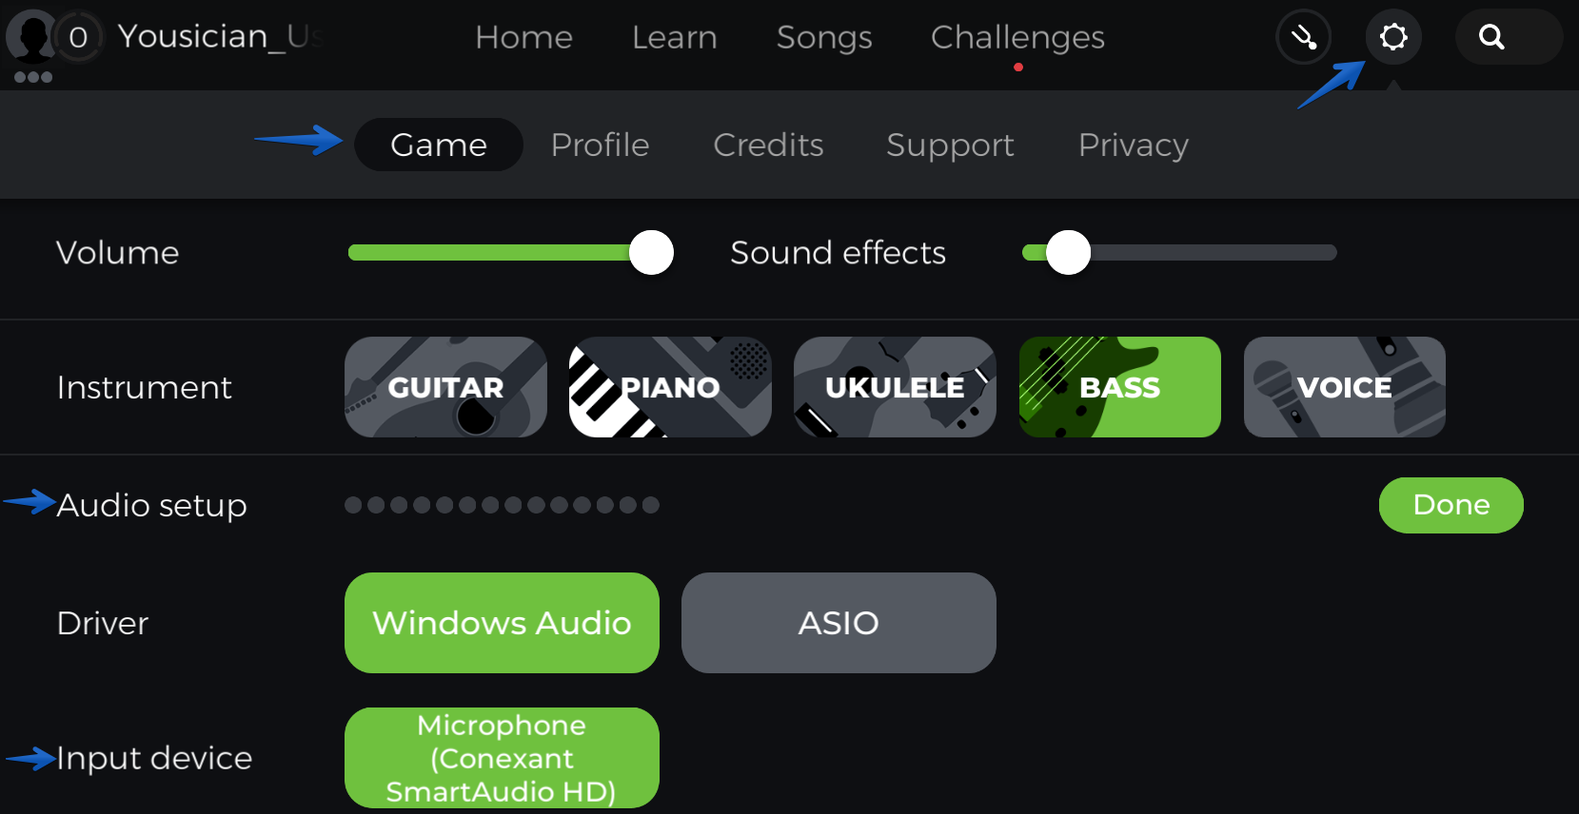Select Windows Audio driver

[x=502, y=623]
